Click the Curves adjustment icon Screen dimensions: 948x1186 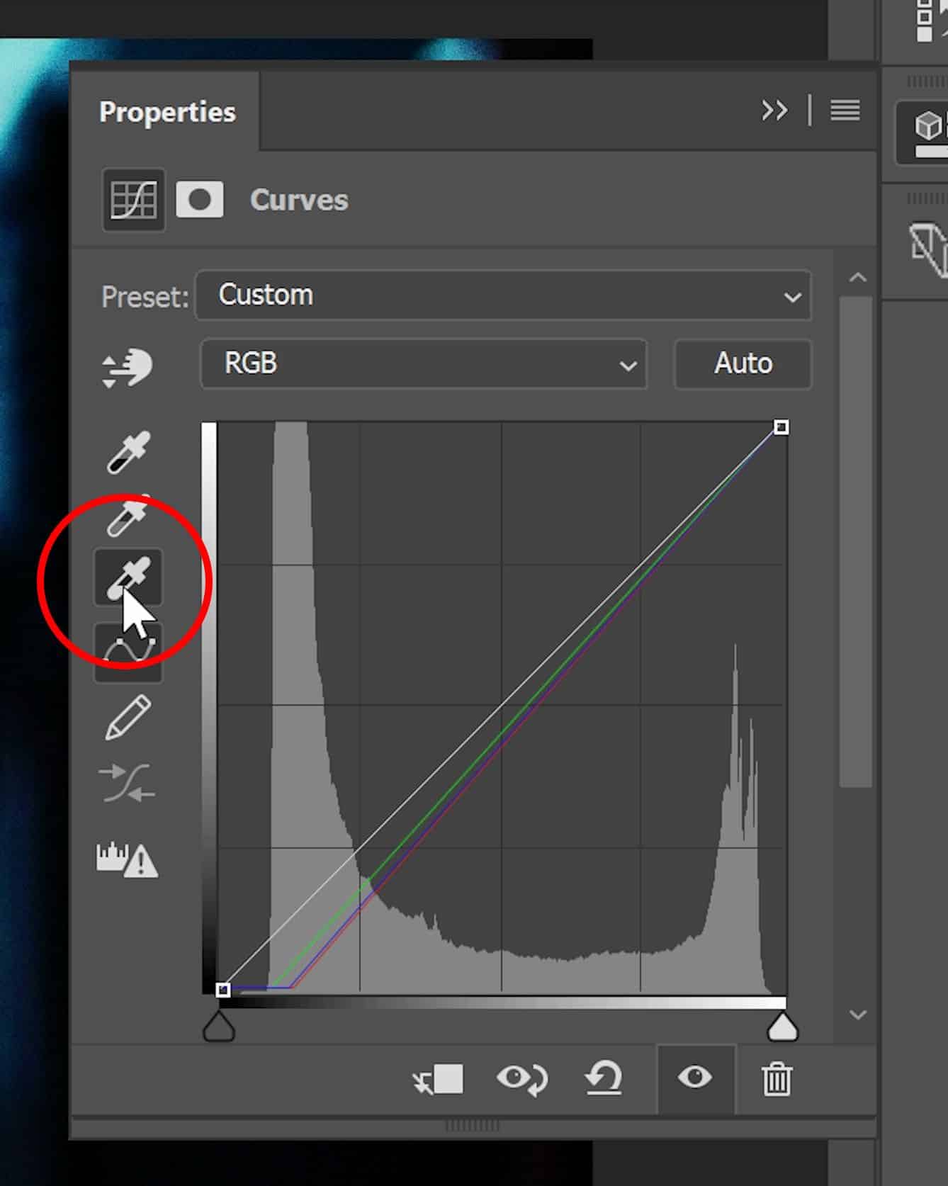click(134, 200)
